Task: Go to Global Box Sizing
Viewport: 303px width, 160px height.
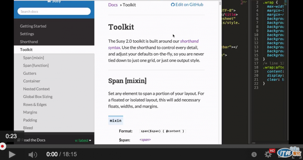Action: coord(37,97)
